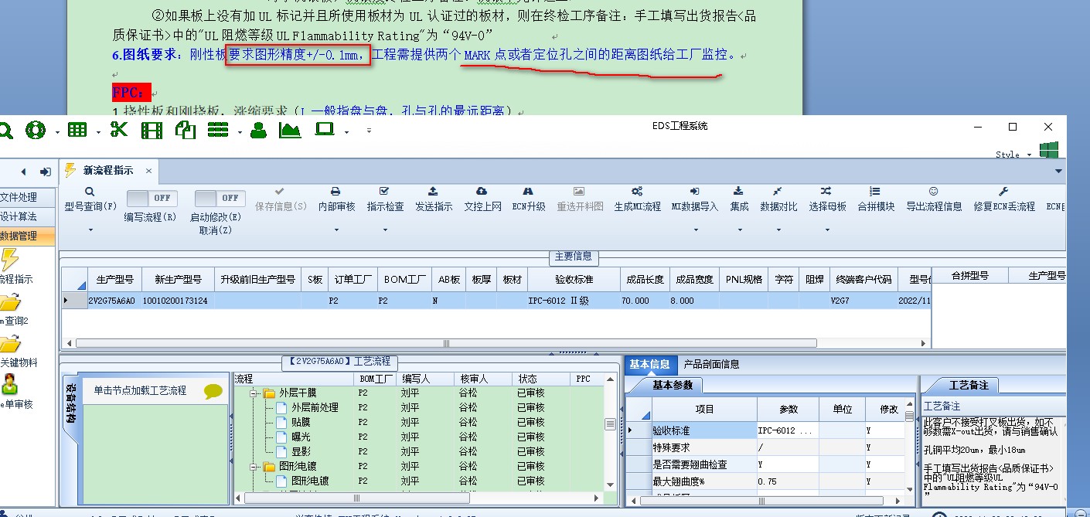Click 发送指示 upload toolbar button
This screenshot has width=1090, height=517.
tap(434, 199)
